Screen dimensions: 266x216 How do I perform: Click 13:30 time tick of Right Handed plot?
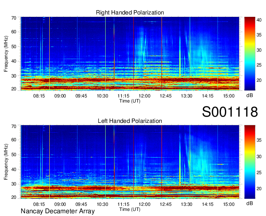(x=187, y=96)
